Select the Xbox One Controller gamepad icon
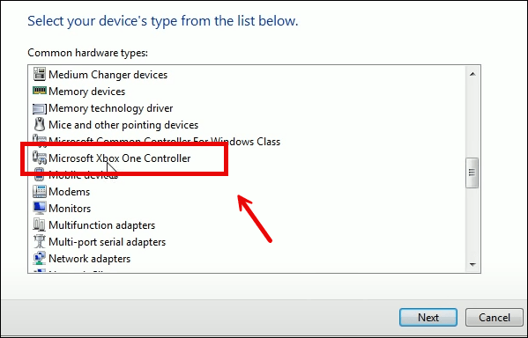Viewport: 528px width, 338px height. 40,158
